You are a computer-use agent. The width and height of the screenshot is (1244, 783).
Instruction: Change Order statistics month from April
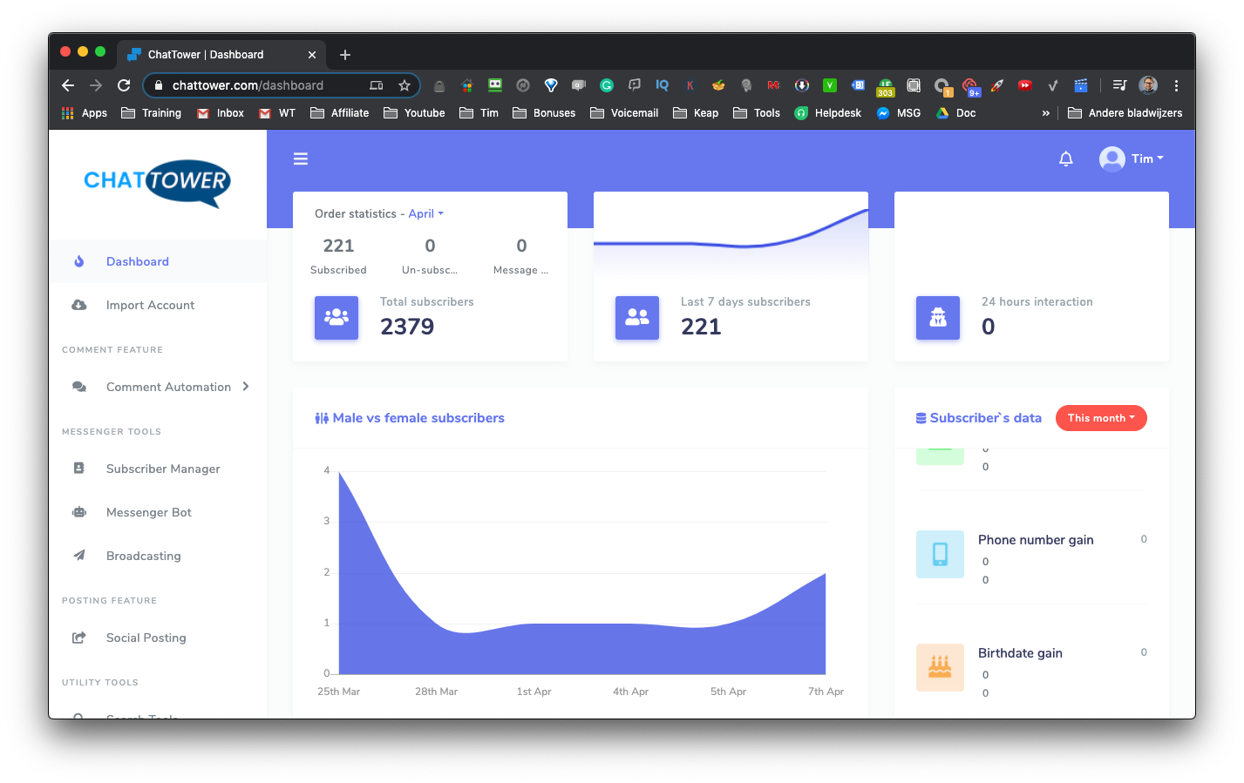click(x=425, y=213)
